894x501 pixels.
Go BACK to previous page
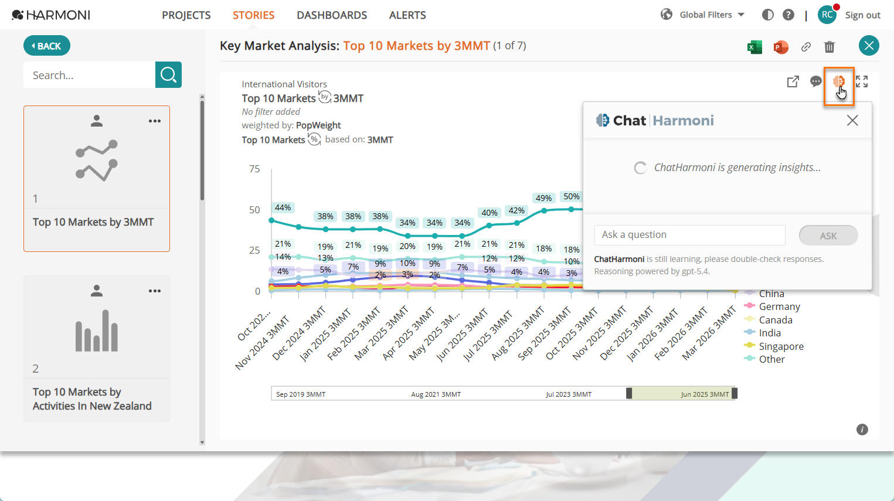click(47, 46)
